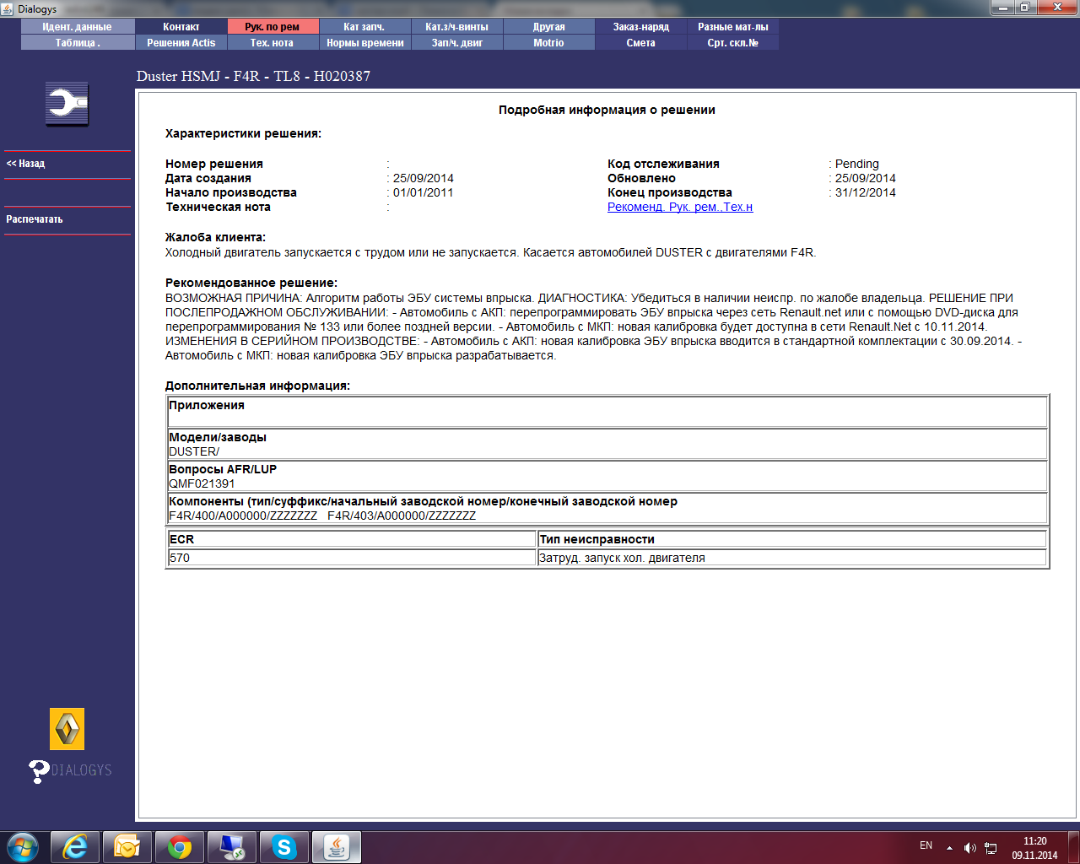Open the Рекоменд. Рук. рем.,Тех.н link
The image size is (1080, 864).
[680, 207]
